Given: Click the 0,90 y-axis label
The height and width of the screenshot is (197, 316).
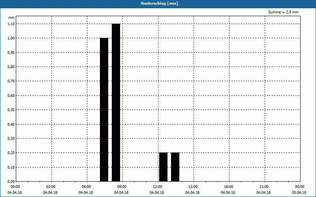Looking at the screenshot, I should 11,53.
